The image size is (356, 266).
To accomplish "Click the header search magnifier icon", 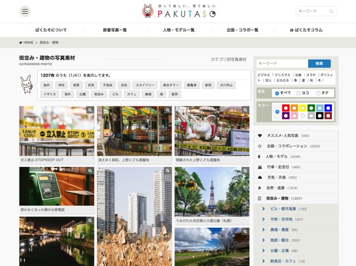I will tap(331, 11).
